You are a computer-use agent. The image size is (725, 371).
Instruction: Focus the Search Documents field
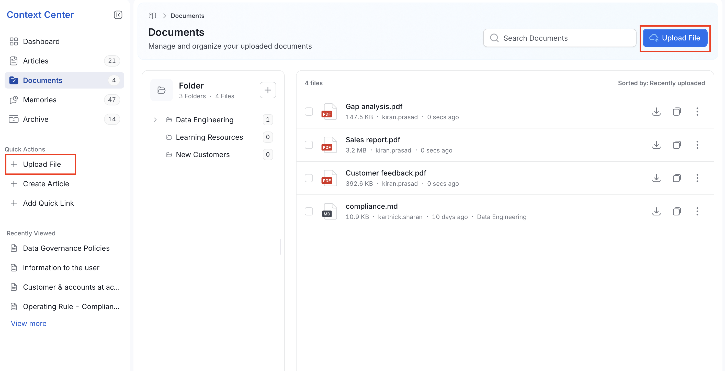click(x=560, y=38)
